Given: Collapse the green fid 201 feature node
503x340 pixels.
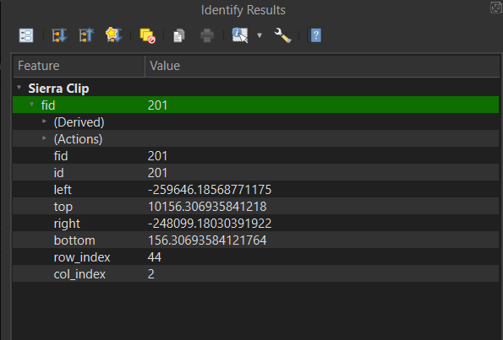Looking at the screenshot, I should pos(32,105).
